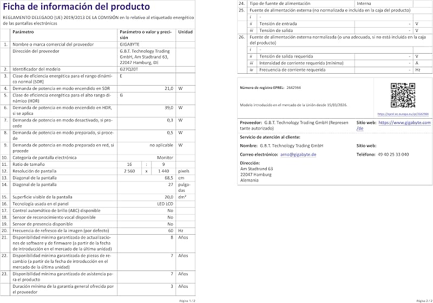Open the eprel.ec.europa.eu link under QR code
The height and width of the screenshot is (303, 433).
pos(403,114)
